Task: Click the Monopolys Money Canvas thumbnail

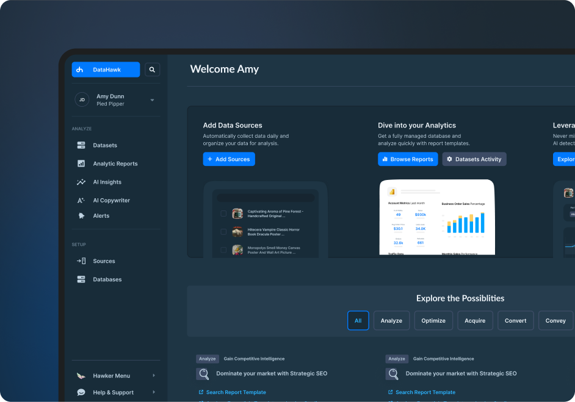Action: point(237,250)
